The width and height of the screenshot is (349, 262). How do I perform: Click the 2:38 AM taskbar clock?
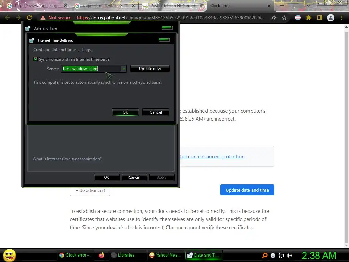tap(319, 256)
